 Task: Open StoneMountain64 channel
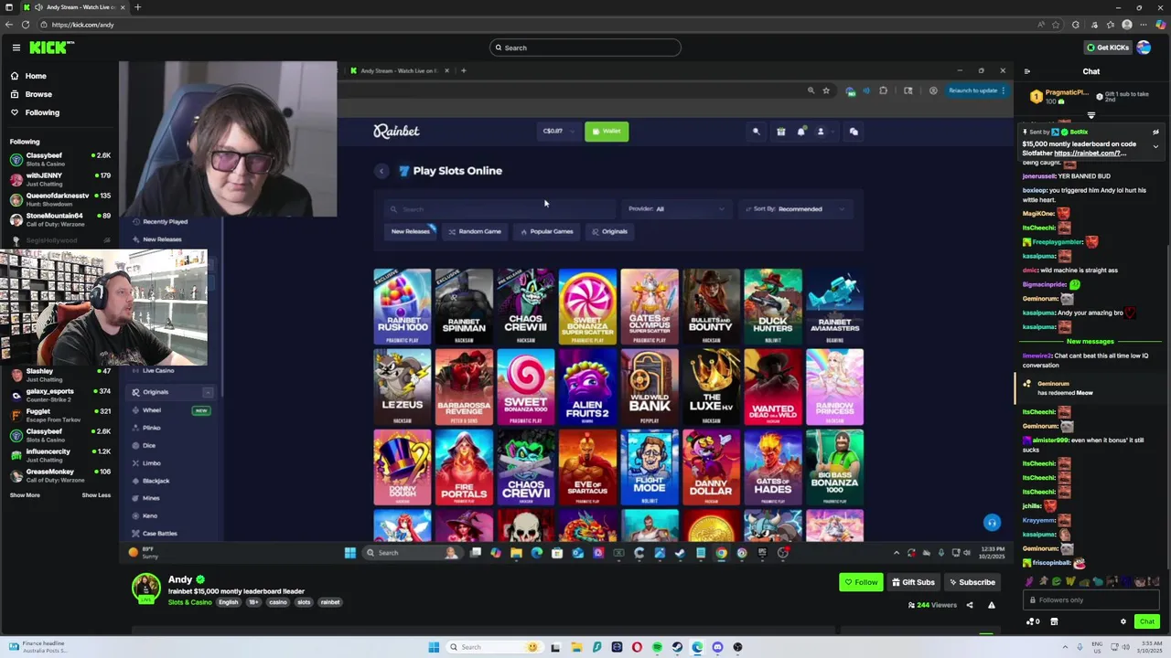(x=60, y=218)
